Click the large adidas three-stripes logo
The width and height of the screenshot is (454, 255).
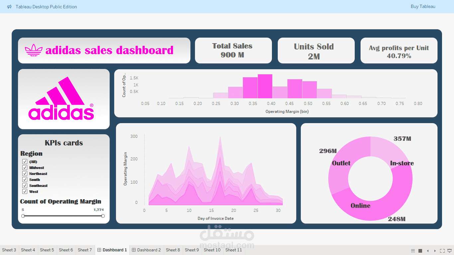point(61,98)
